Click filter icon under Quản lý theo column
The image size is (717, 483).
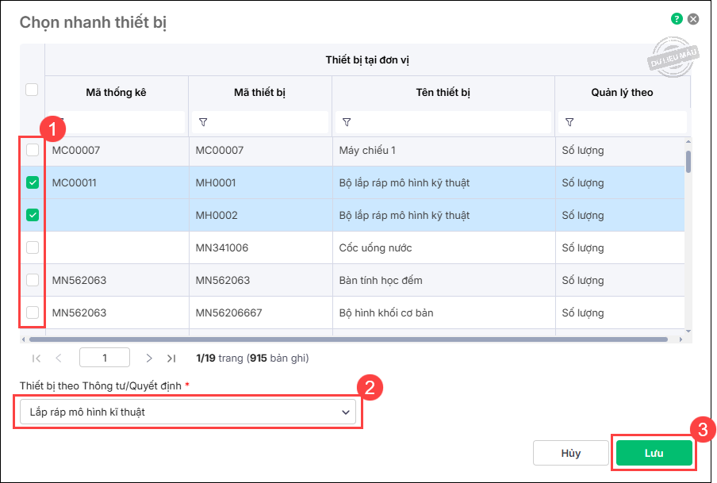click(x=569, y=122)
